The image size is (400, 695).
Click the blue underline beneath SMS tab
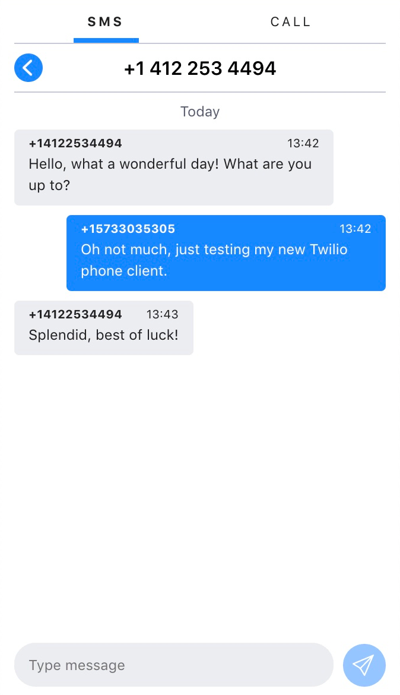pos(106,40)
